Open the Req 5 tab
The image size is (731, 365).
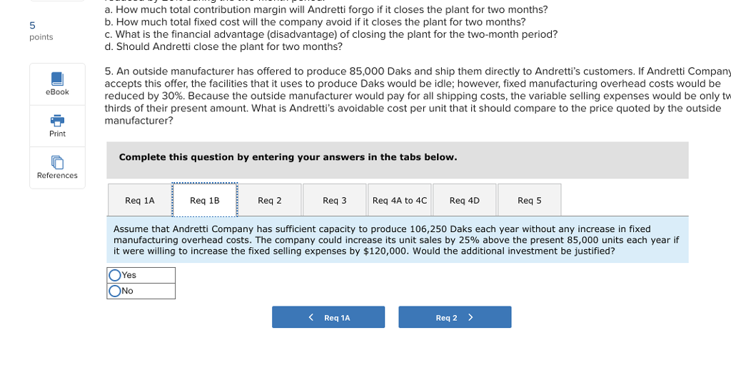(x=529, y=200)
